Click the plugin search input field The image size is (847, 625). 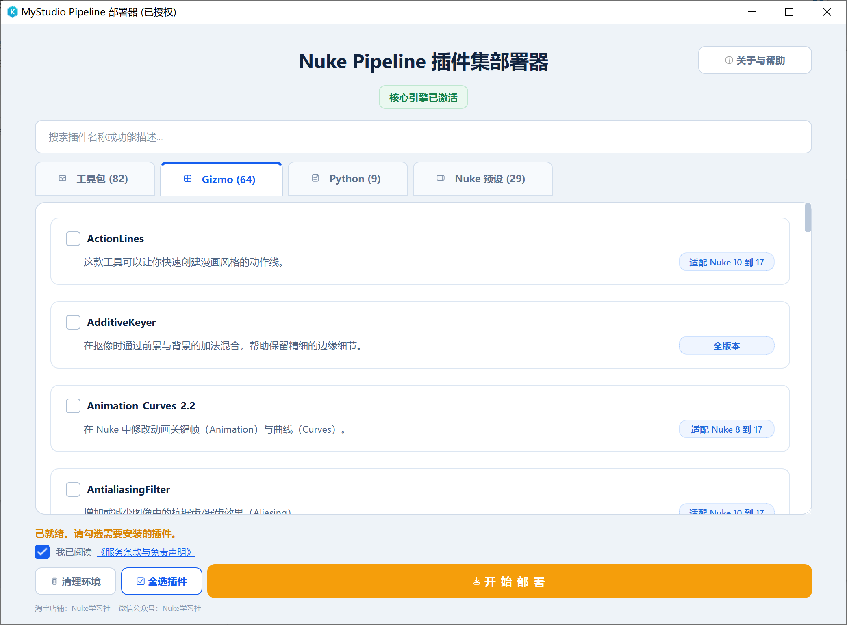point(423,137)
